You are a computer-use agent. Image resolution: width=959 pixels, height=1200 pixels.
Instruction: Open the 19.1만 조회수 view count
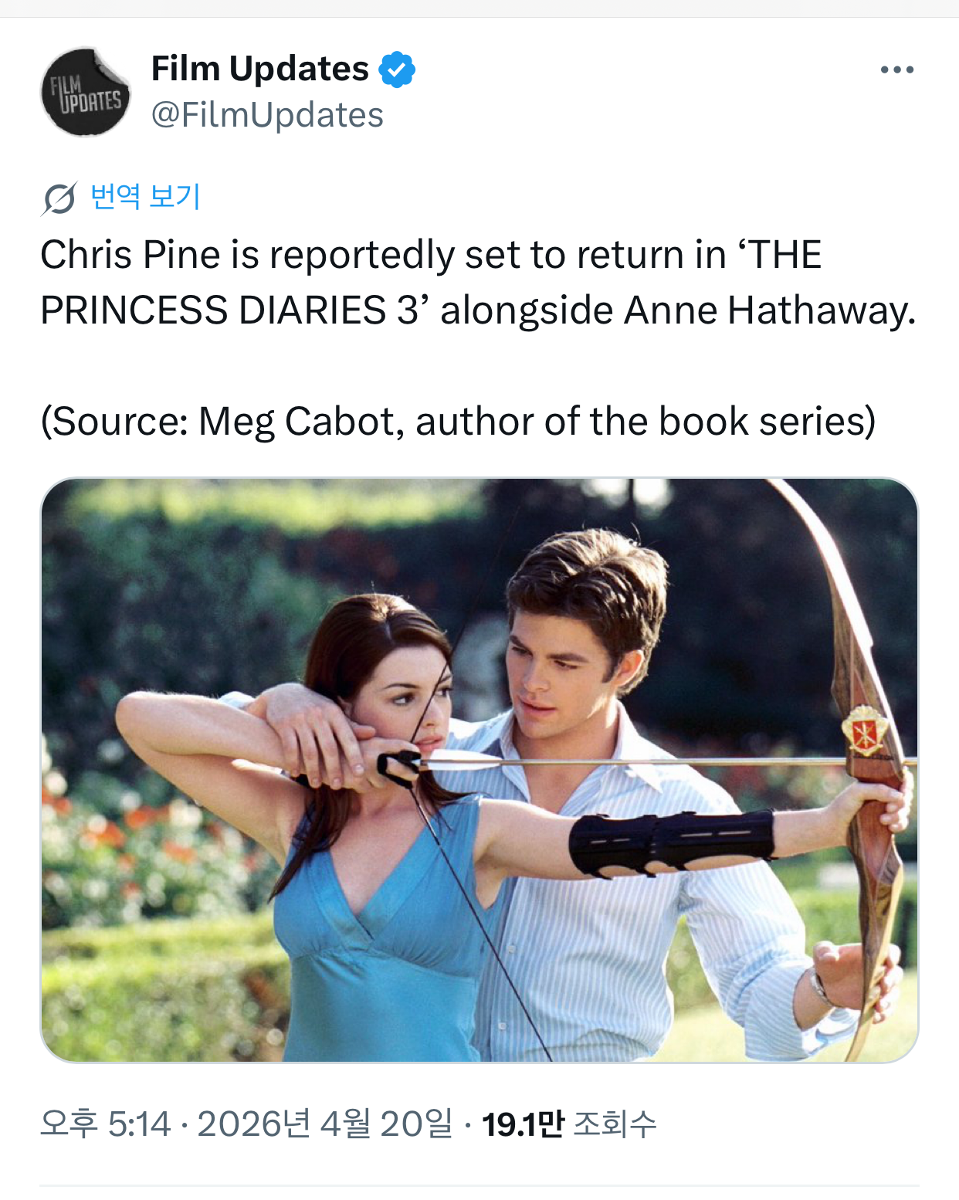point(569,1124)
